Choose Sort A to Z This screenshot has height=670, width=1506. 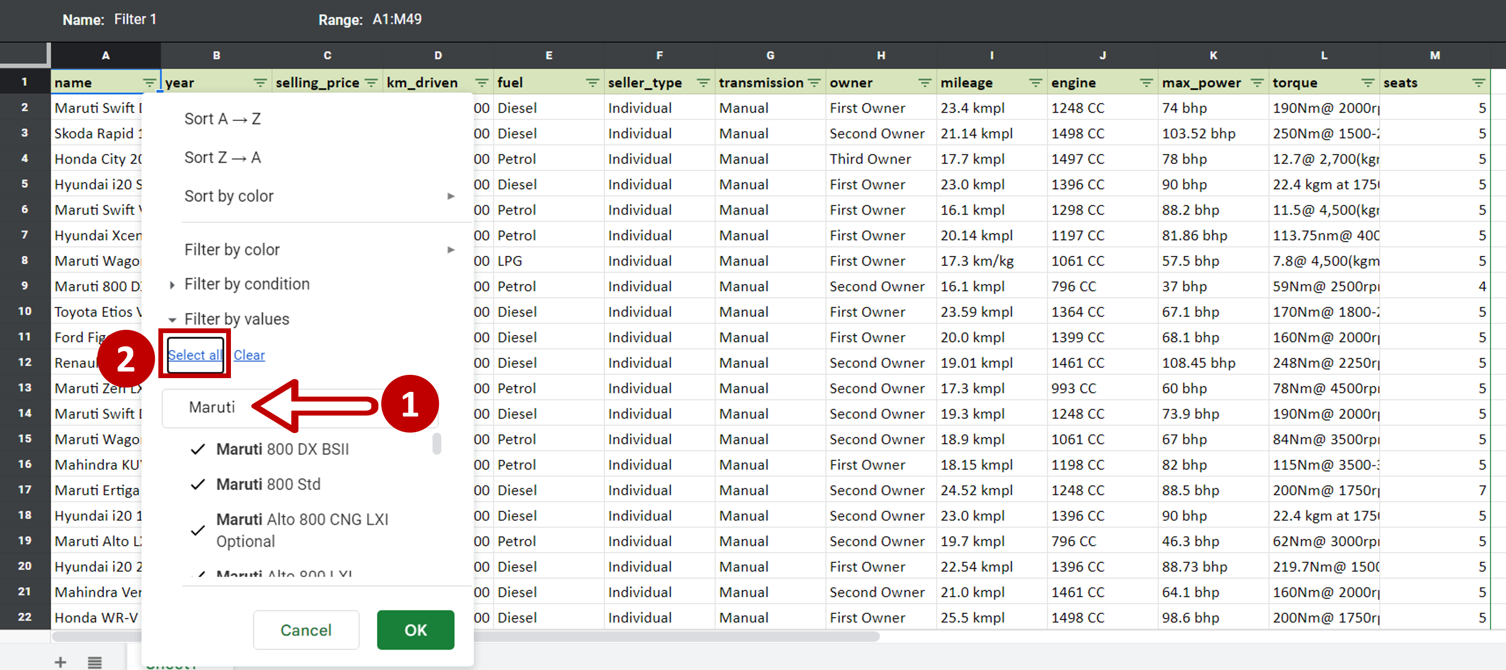222,118
